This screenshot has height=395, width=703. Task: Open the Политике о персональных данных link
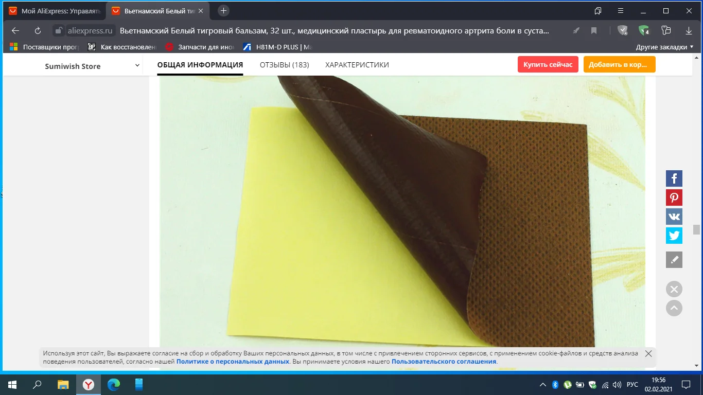click(x=233, y=362)
